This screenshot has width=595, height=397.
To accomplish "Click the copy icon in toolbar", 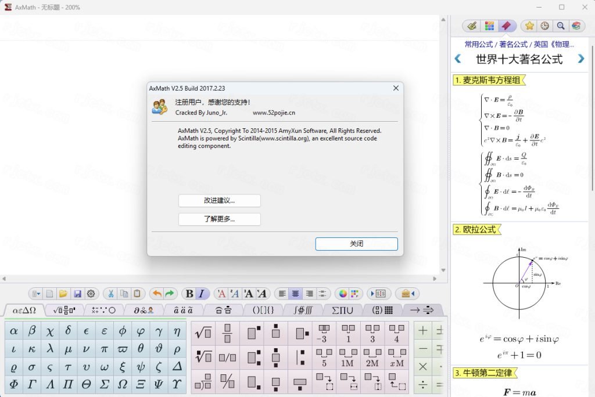I will [124, 294].
